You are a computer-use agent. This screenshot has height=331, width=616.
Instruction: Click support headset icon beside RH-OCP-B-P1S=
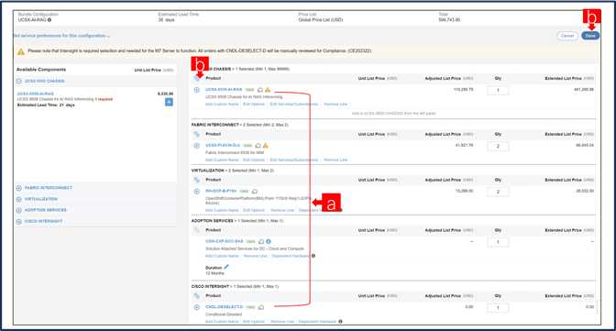(x=255, y=191)
